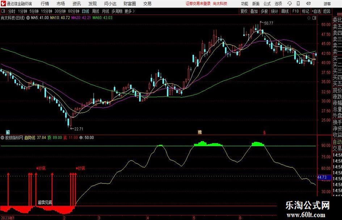Switch to 分时 period tab

[12, 11]
